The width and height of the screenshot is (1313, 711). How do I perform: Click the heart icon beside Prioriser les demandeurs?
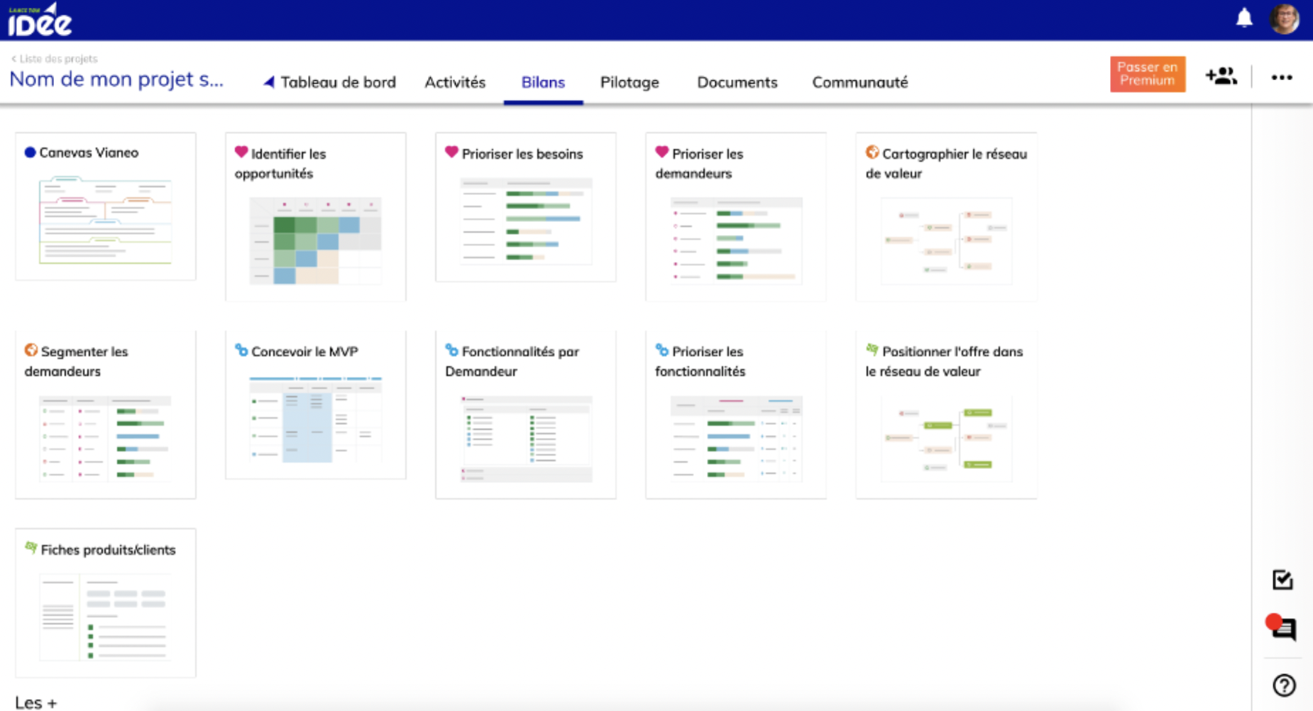click(661, 152)
